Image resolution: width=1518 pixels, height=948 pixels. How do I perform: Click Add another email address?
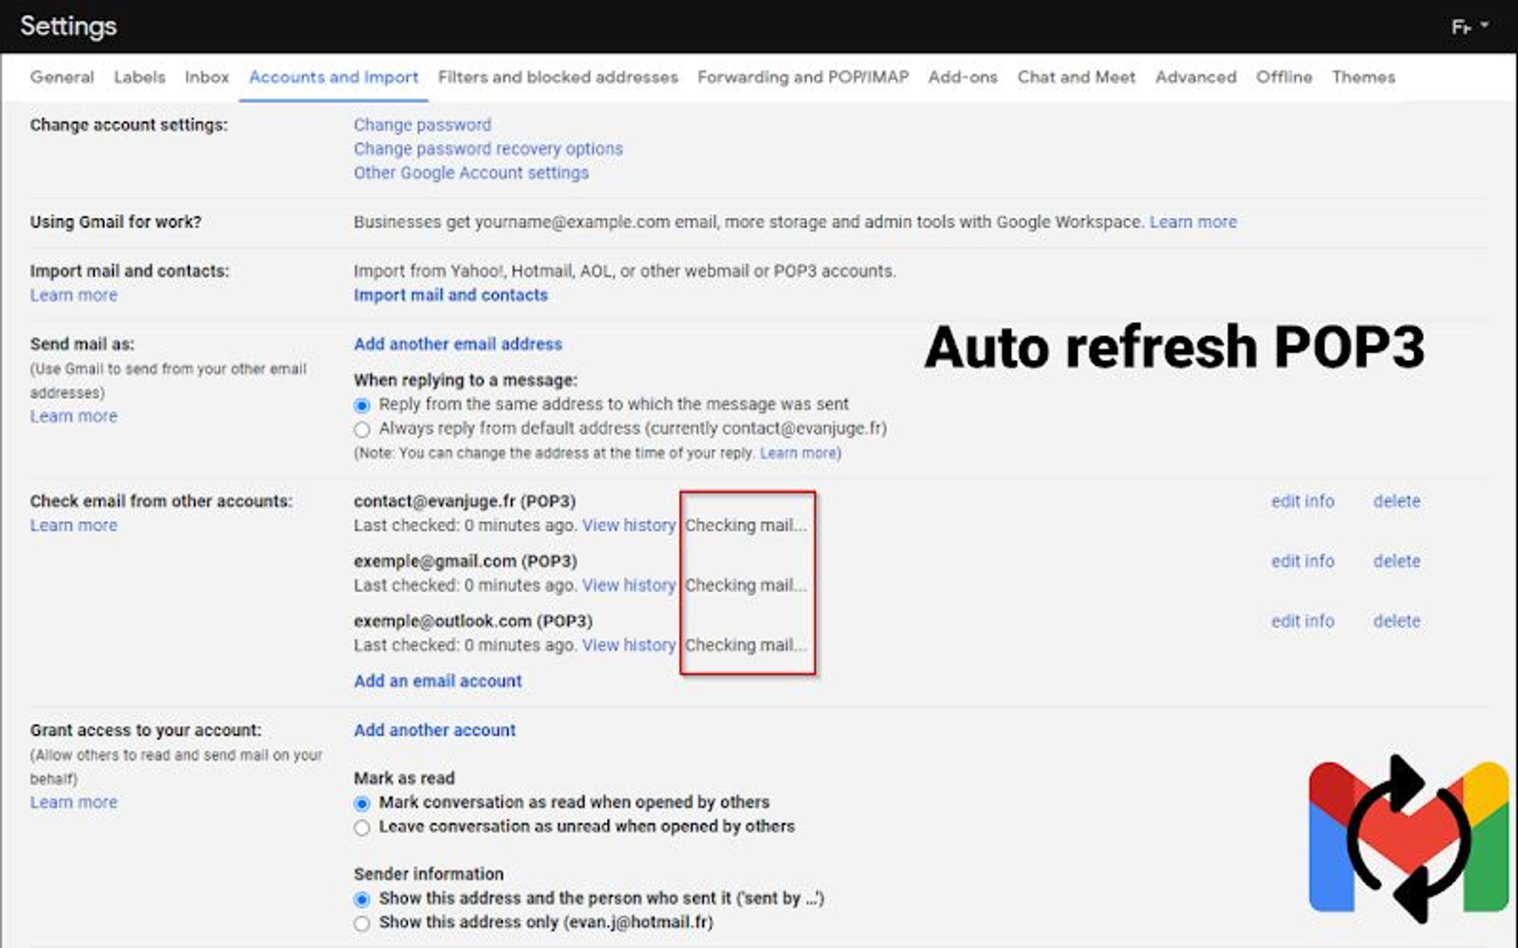(x=458, y=344)
